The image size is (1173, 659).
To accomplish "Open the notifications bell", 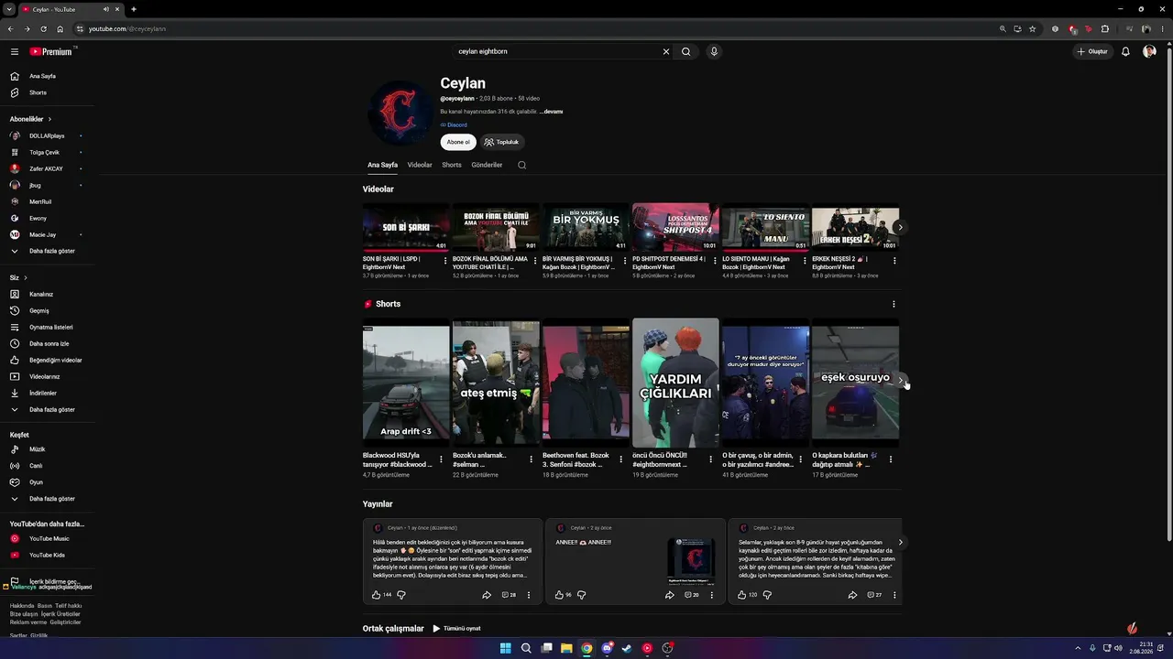I will pos(1125,51).
